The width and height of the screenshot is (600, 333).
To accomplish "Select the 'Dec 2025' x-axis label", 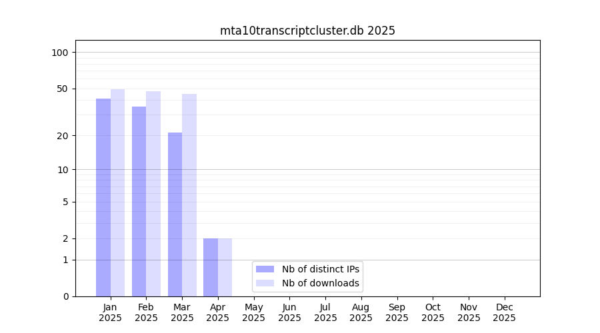I will coord(504,312).
